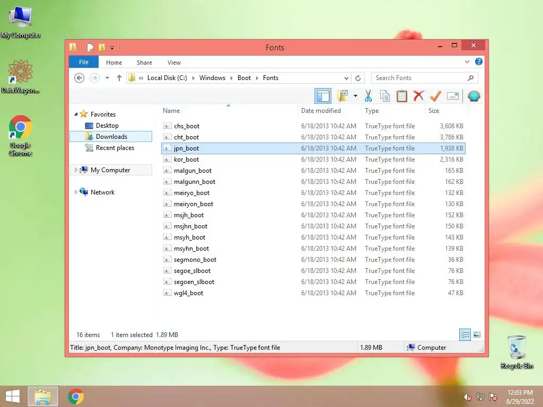Open the Help question mark icon

(x=479, y=61)
